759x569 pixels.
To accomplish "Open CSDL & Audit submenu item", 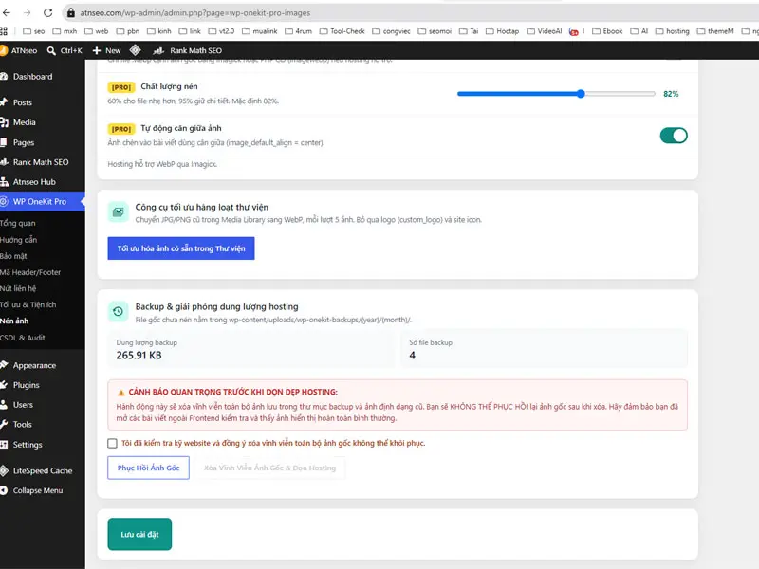I will (x=23, y=338).
